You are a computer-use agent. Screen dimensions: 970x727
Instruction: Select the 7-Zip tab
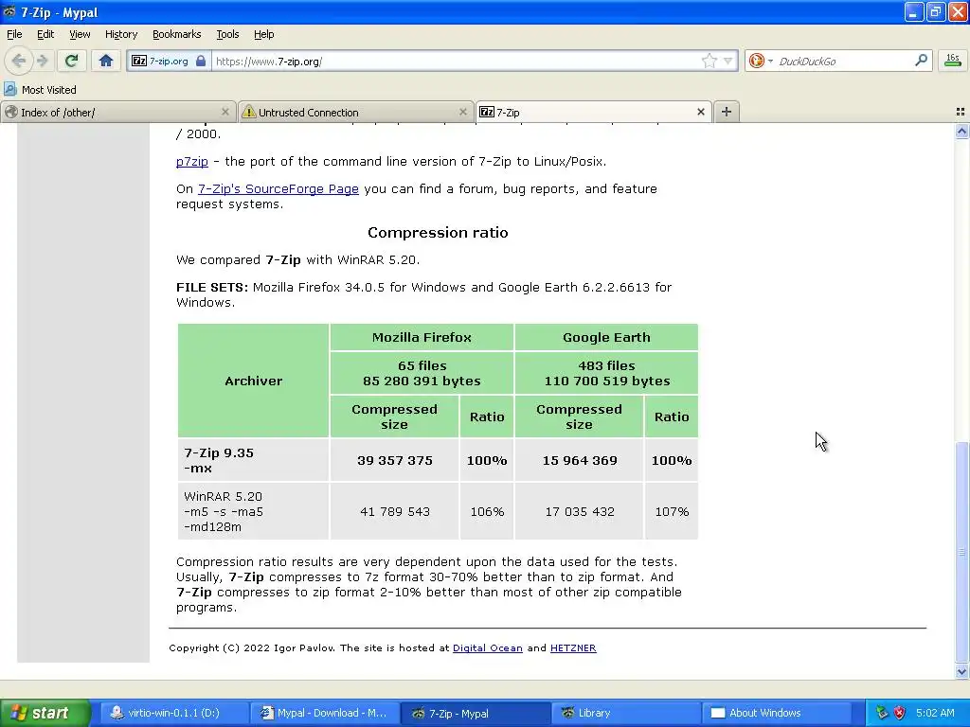tap(593, 112)
